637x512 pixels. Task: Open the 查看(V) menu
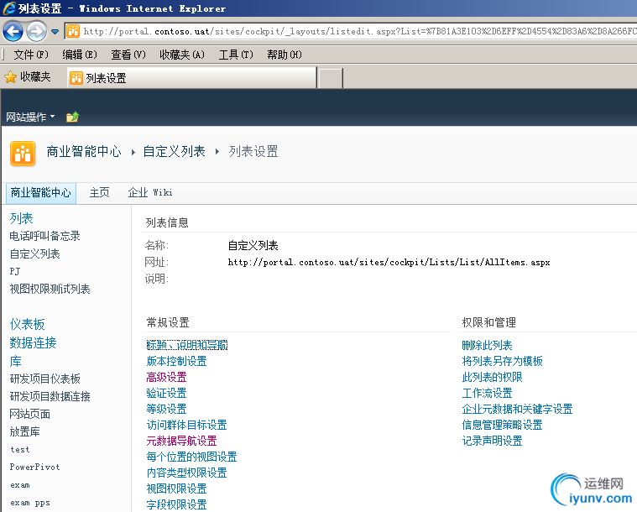point(128,55)
